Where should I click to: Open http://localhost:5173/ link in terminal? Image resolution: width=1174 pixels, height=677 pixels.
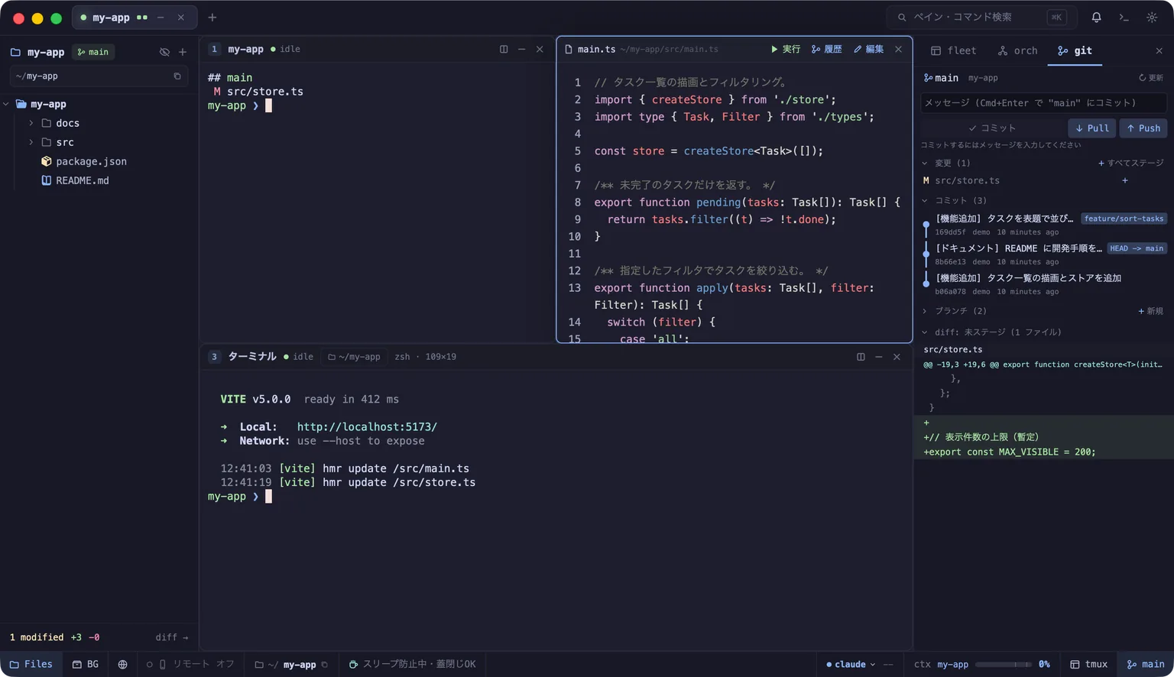(367, 427)
